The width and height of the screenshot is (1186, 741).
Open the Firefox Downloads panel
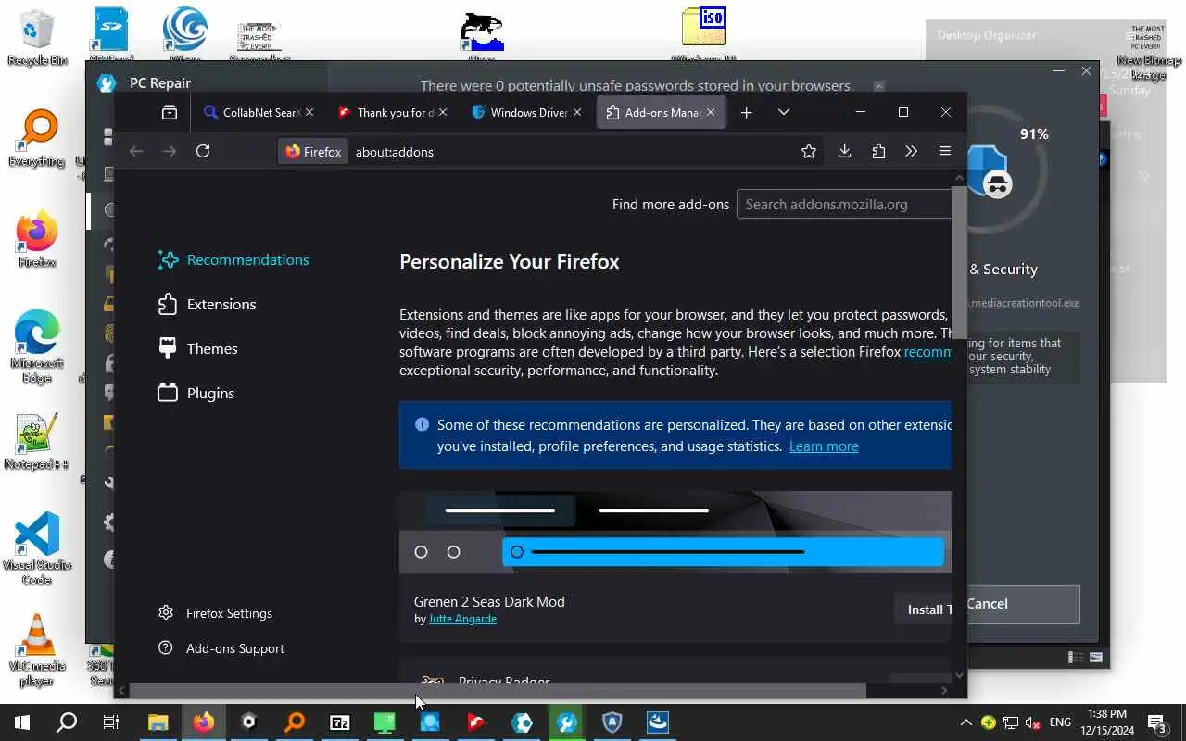(844, 152)
